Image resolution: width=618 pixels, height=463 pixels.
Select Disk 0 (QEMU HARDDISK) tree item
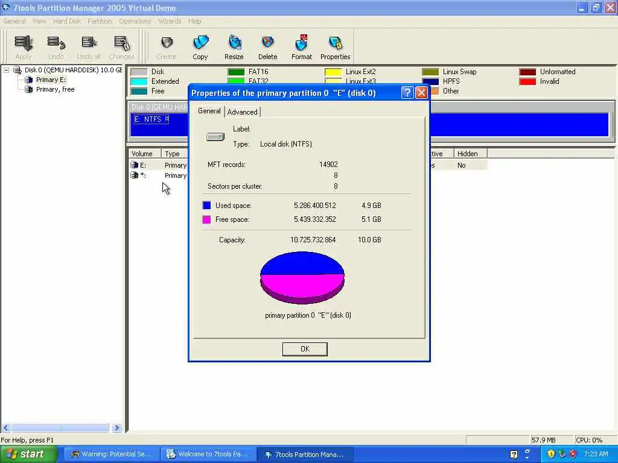click(73, 70)
